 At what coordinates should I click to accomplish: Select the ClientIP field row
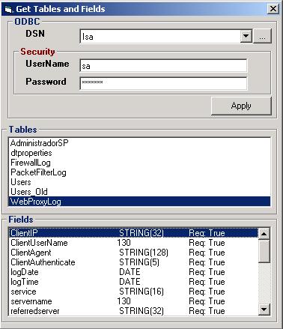click(x=133, y=233)
